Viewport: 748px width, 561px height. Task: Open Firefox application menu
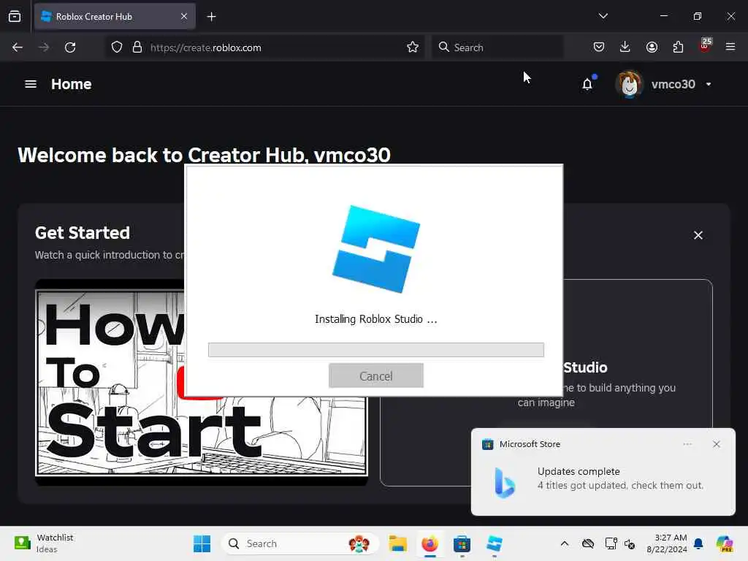click(x=730, y=47)
